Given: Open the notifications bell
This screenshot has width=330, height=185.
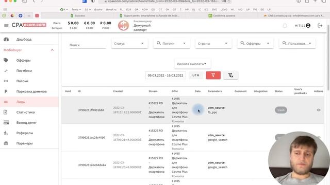Looking at the screenshot, I should pyautogui.click(x=285, y=26).
